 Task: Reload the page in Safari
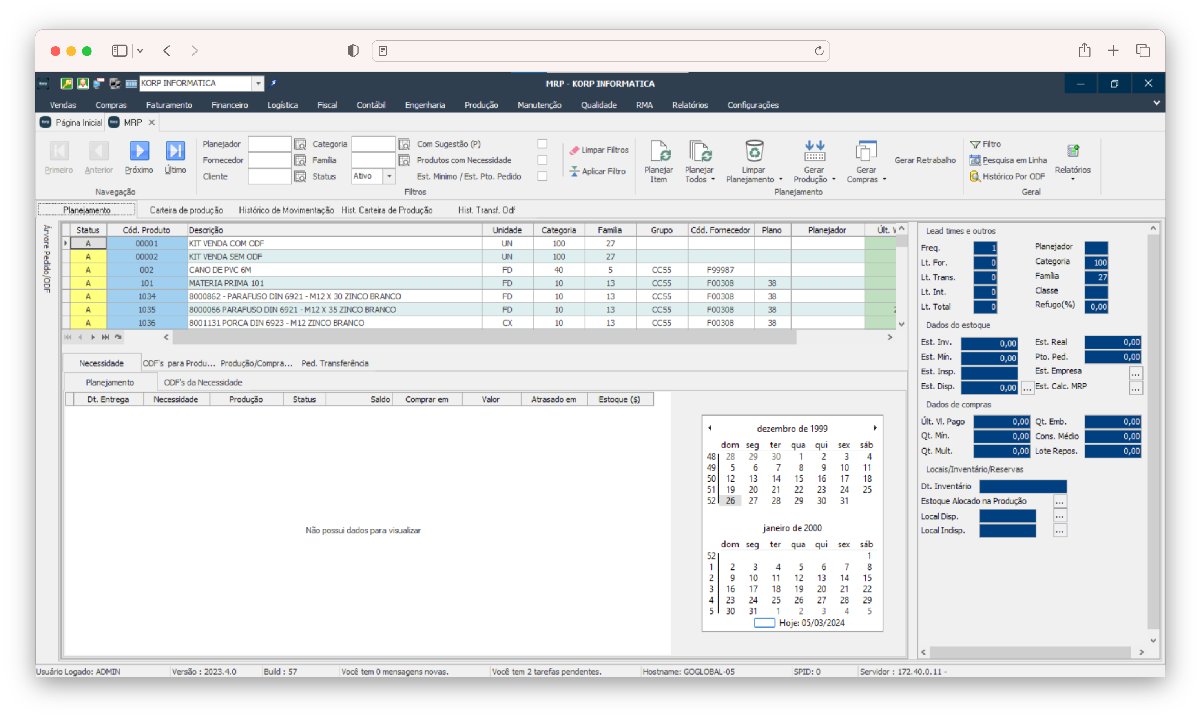pyautogui.click(x=819, y=51)
